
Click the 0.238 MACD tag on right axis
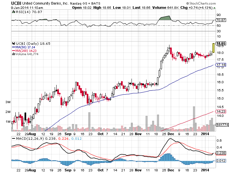point(221,153)
